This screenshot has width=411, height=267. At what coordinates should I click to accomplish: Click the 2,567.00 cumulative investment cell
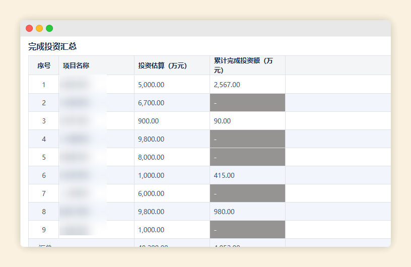coord(227,85)
